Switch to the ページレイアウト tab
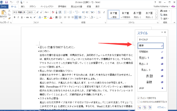The image size is (177, 111). (47, 7)
